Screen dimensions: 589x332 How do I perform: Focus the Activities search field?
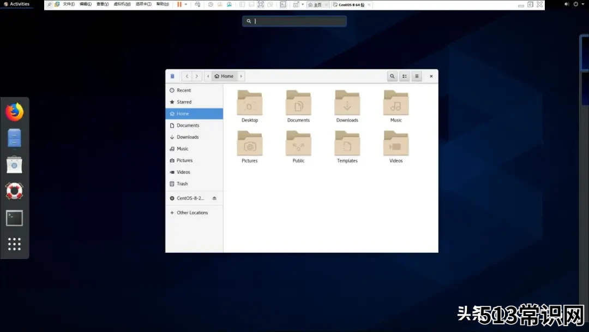tap(294, 21)
